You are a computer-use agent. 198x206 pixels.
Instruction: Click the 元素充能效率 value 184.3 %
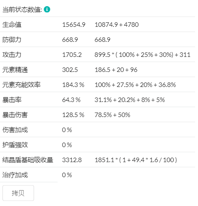tap(73, 85)
